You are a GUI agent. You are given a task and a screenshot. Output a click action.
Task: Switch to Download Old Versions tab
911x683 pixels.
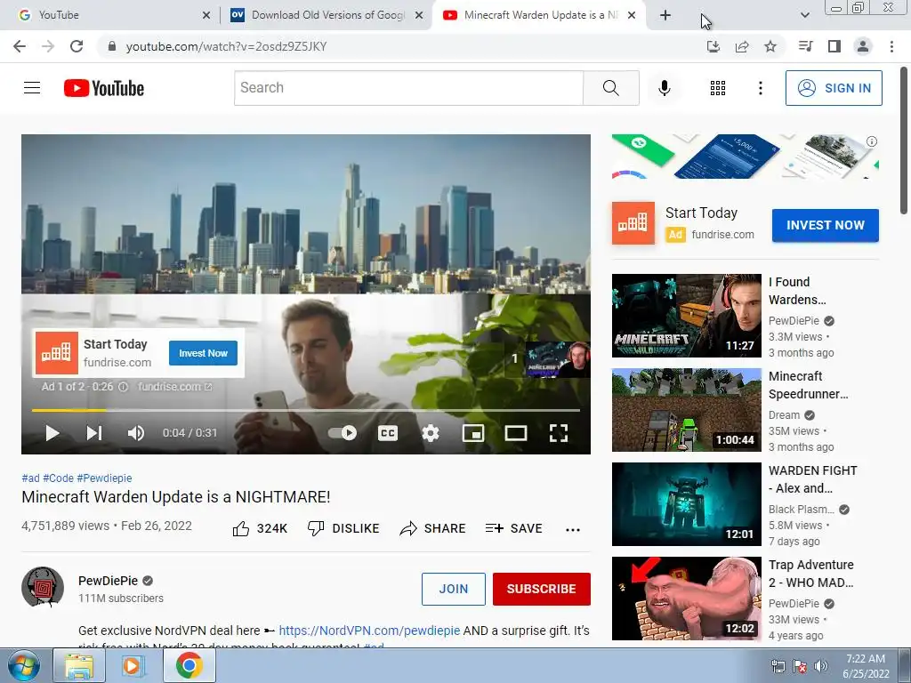[x=327, y=15]
